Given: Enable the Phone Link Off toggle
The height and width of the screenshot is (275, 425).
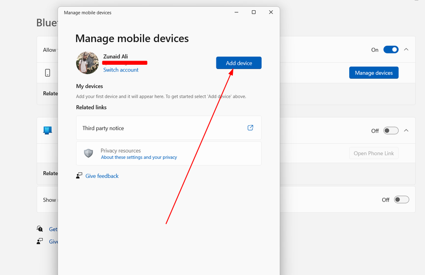Looking at the screenshot, I should point(390,131).
